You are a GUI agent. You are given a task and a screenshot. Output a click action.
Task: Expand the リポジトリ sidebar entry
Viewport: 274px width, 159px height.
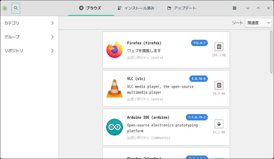pyautogui.click(x=29, y=50)
